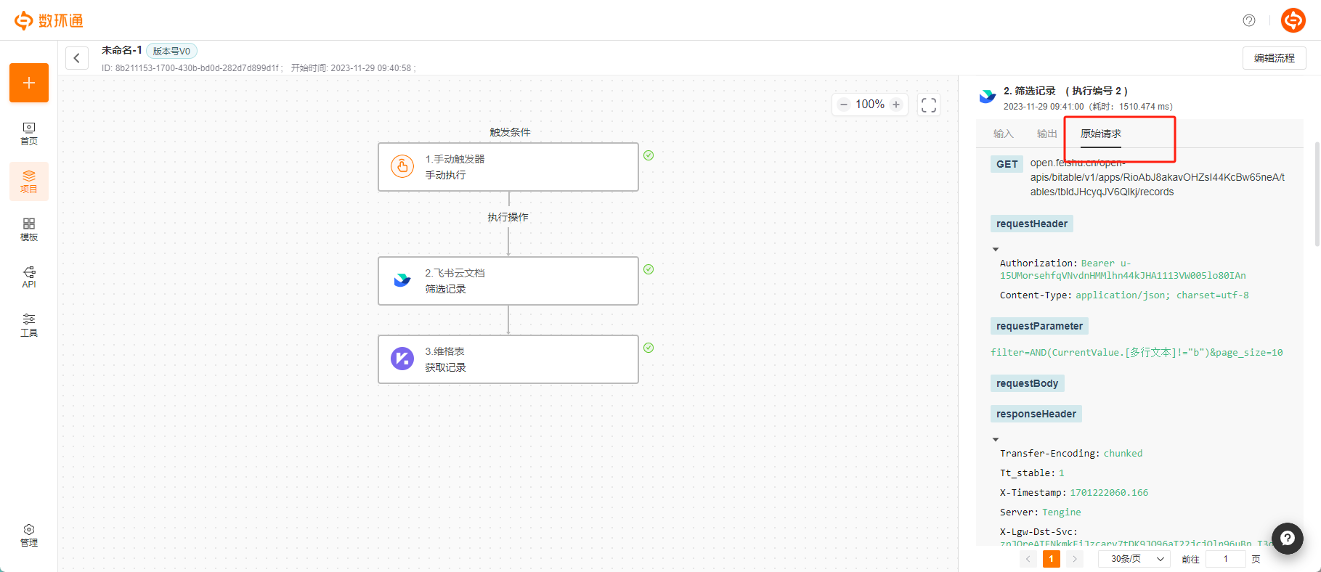Click the 数环通 logo in header
The width and height of the screenshot is (1321, 572).
(x=49, y=20)
